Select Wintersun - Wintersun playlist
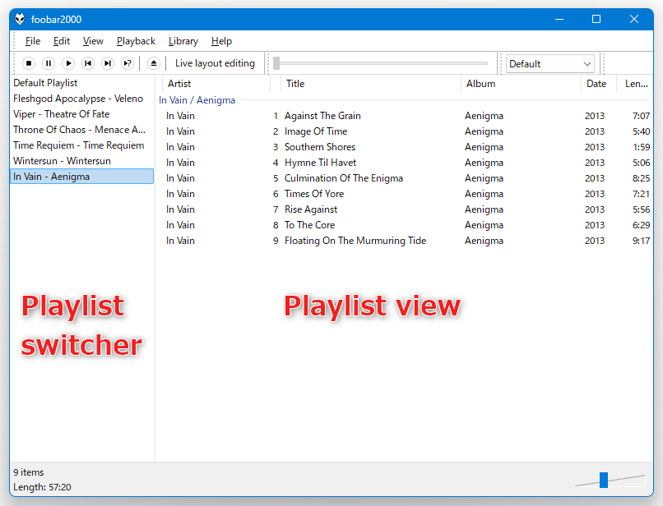This screenshot has width=663, height=506. (81, 161)
